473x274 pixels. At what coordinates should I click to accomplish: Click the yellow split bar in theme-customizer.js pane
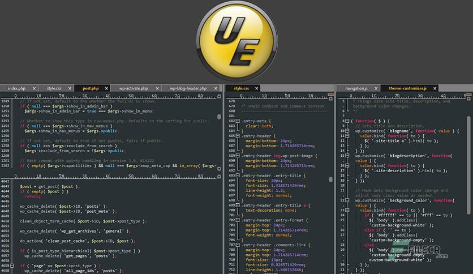[468, 95]
